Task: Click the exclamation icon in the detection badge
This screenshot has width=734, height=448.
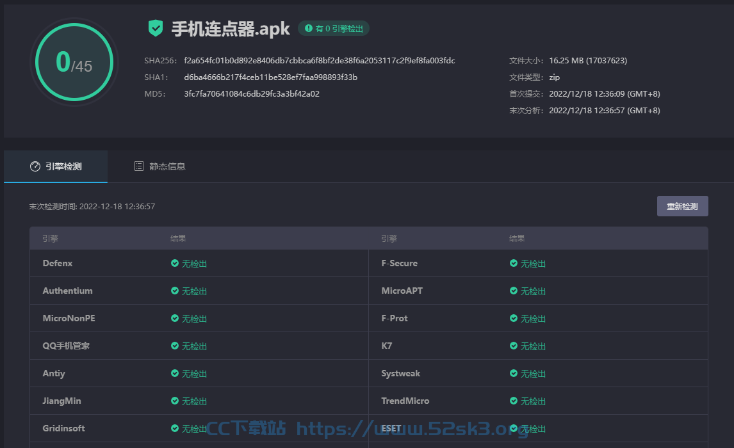Action: (x=309, y=29)
